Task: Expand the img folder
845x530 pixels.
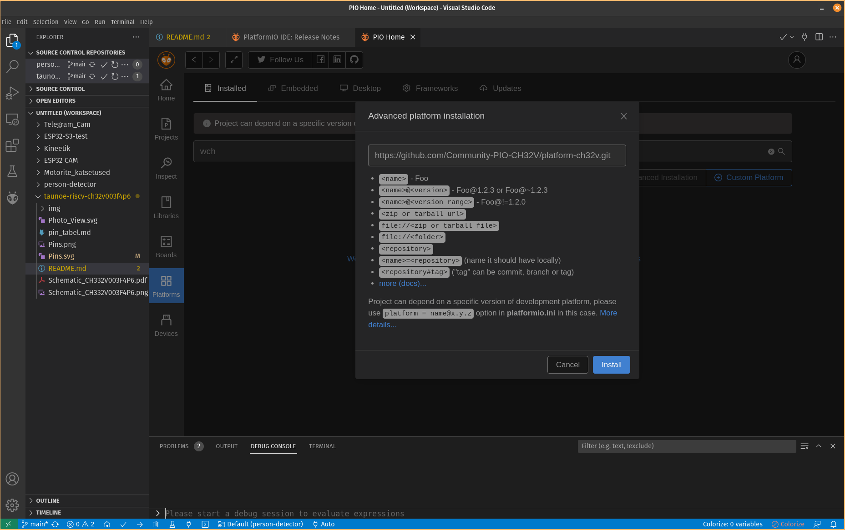Action: [54, 208]
